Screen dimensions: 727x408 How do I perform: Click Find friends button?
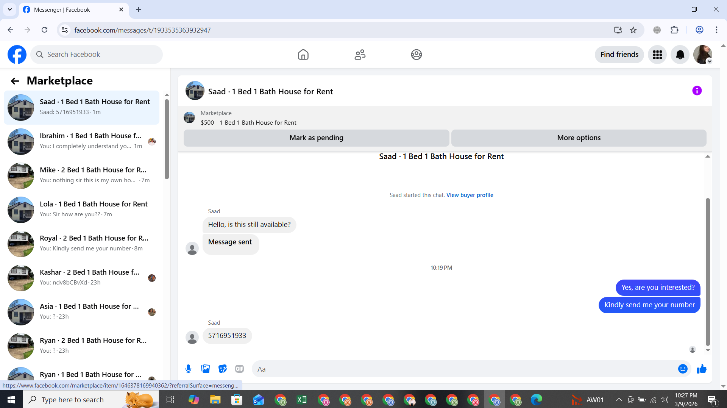(x=619, y=55)
